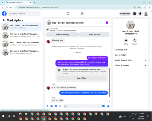Click the browser address bar URL
152x121 pixels.
38,8
